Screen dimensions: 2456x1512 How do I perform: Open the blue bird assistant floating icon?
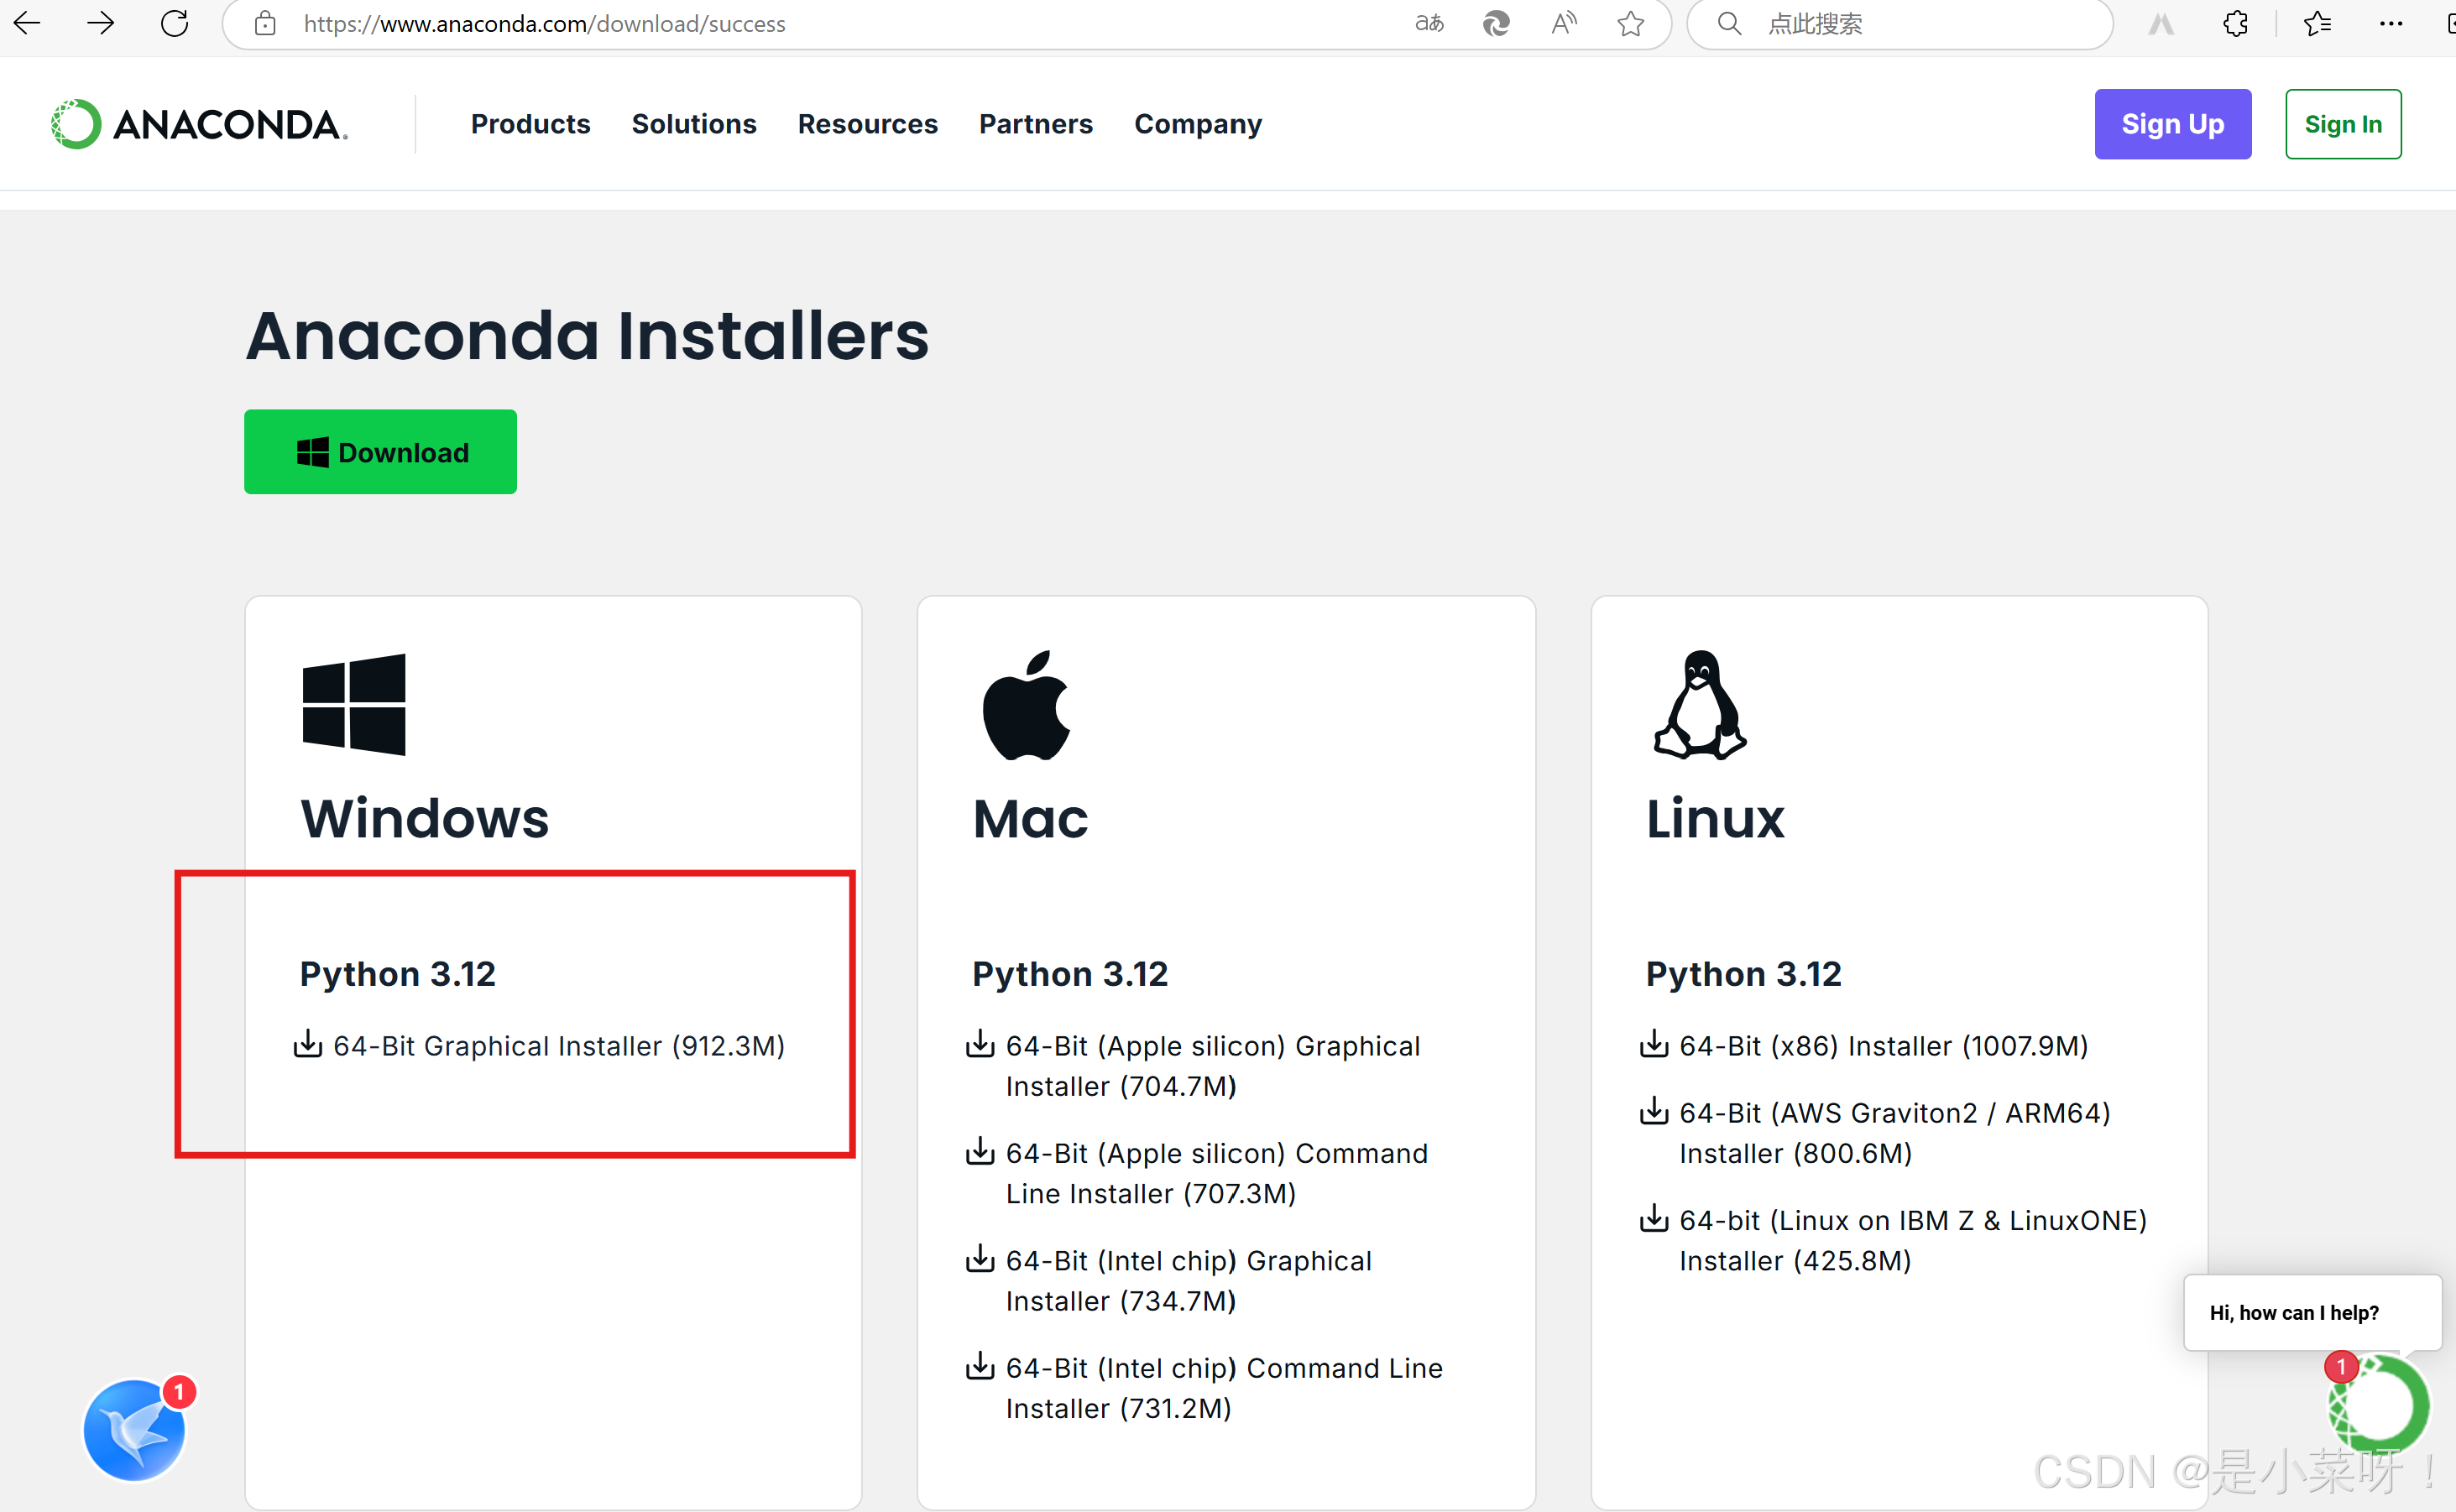point(135,1430)
